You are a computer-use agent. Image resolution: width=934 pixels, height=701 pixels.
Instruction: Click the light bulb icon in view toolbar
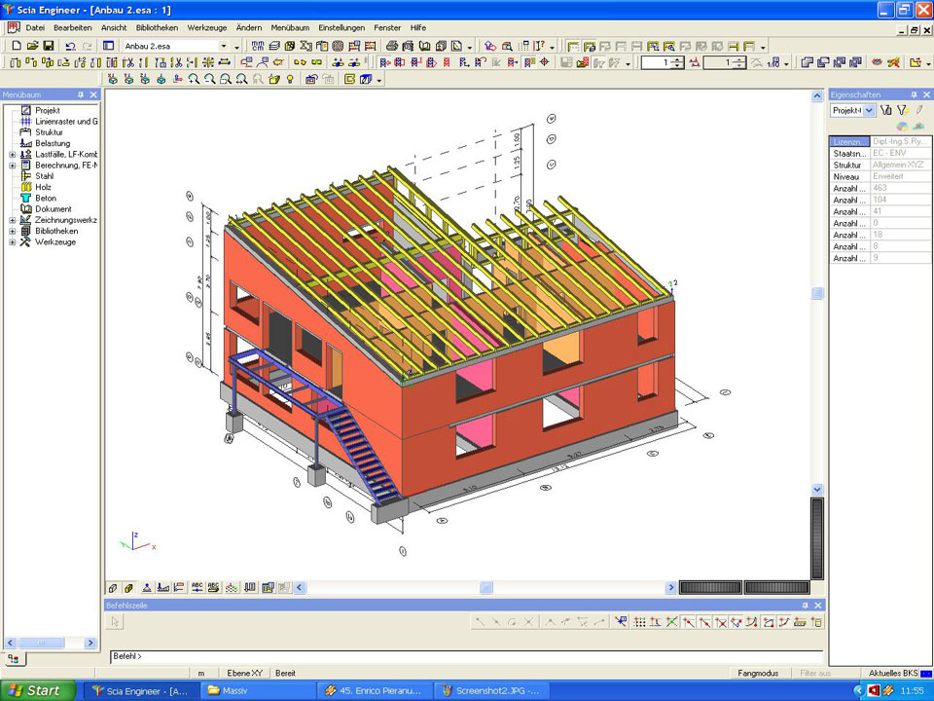[x=289, y=79]
